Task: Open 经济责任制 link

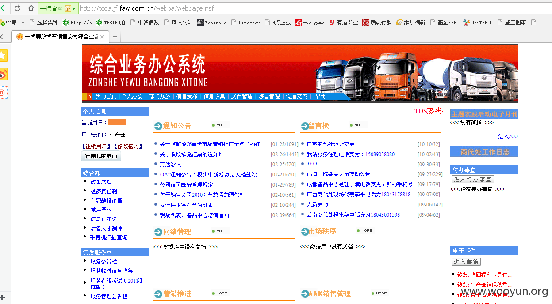Action: pyautogui.click(x=103, y=191)
